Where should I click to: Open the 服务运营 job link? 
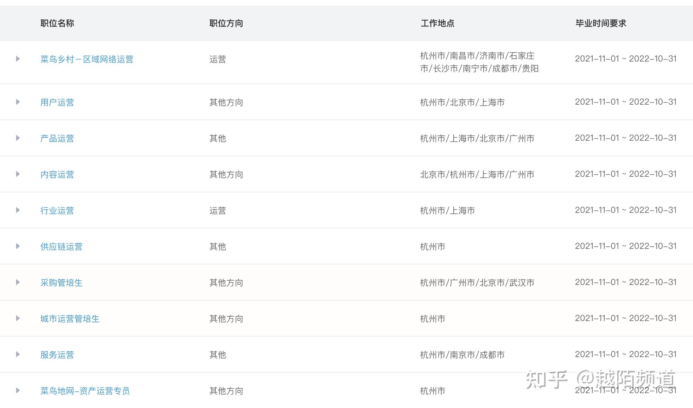coord(57,355)
